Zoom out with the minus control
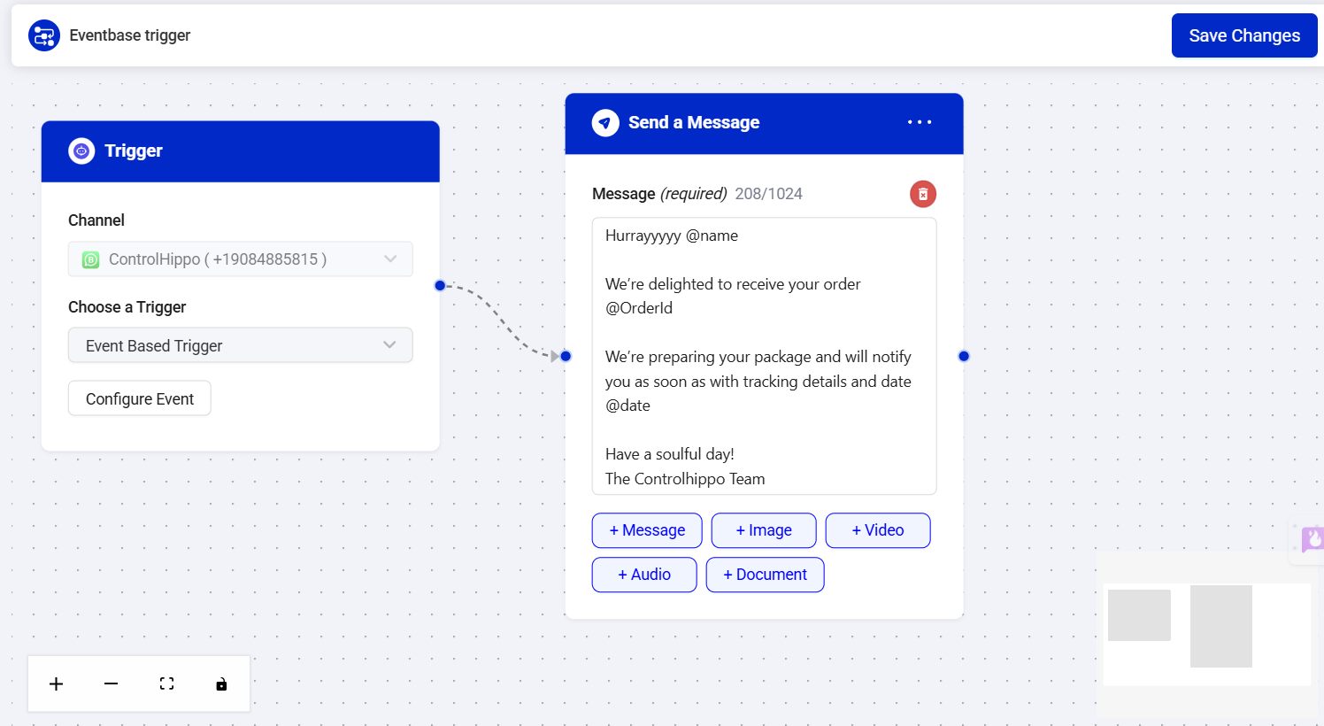 [x=112, y=684]
